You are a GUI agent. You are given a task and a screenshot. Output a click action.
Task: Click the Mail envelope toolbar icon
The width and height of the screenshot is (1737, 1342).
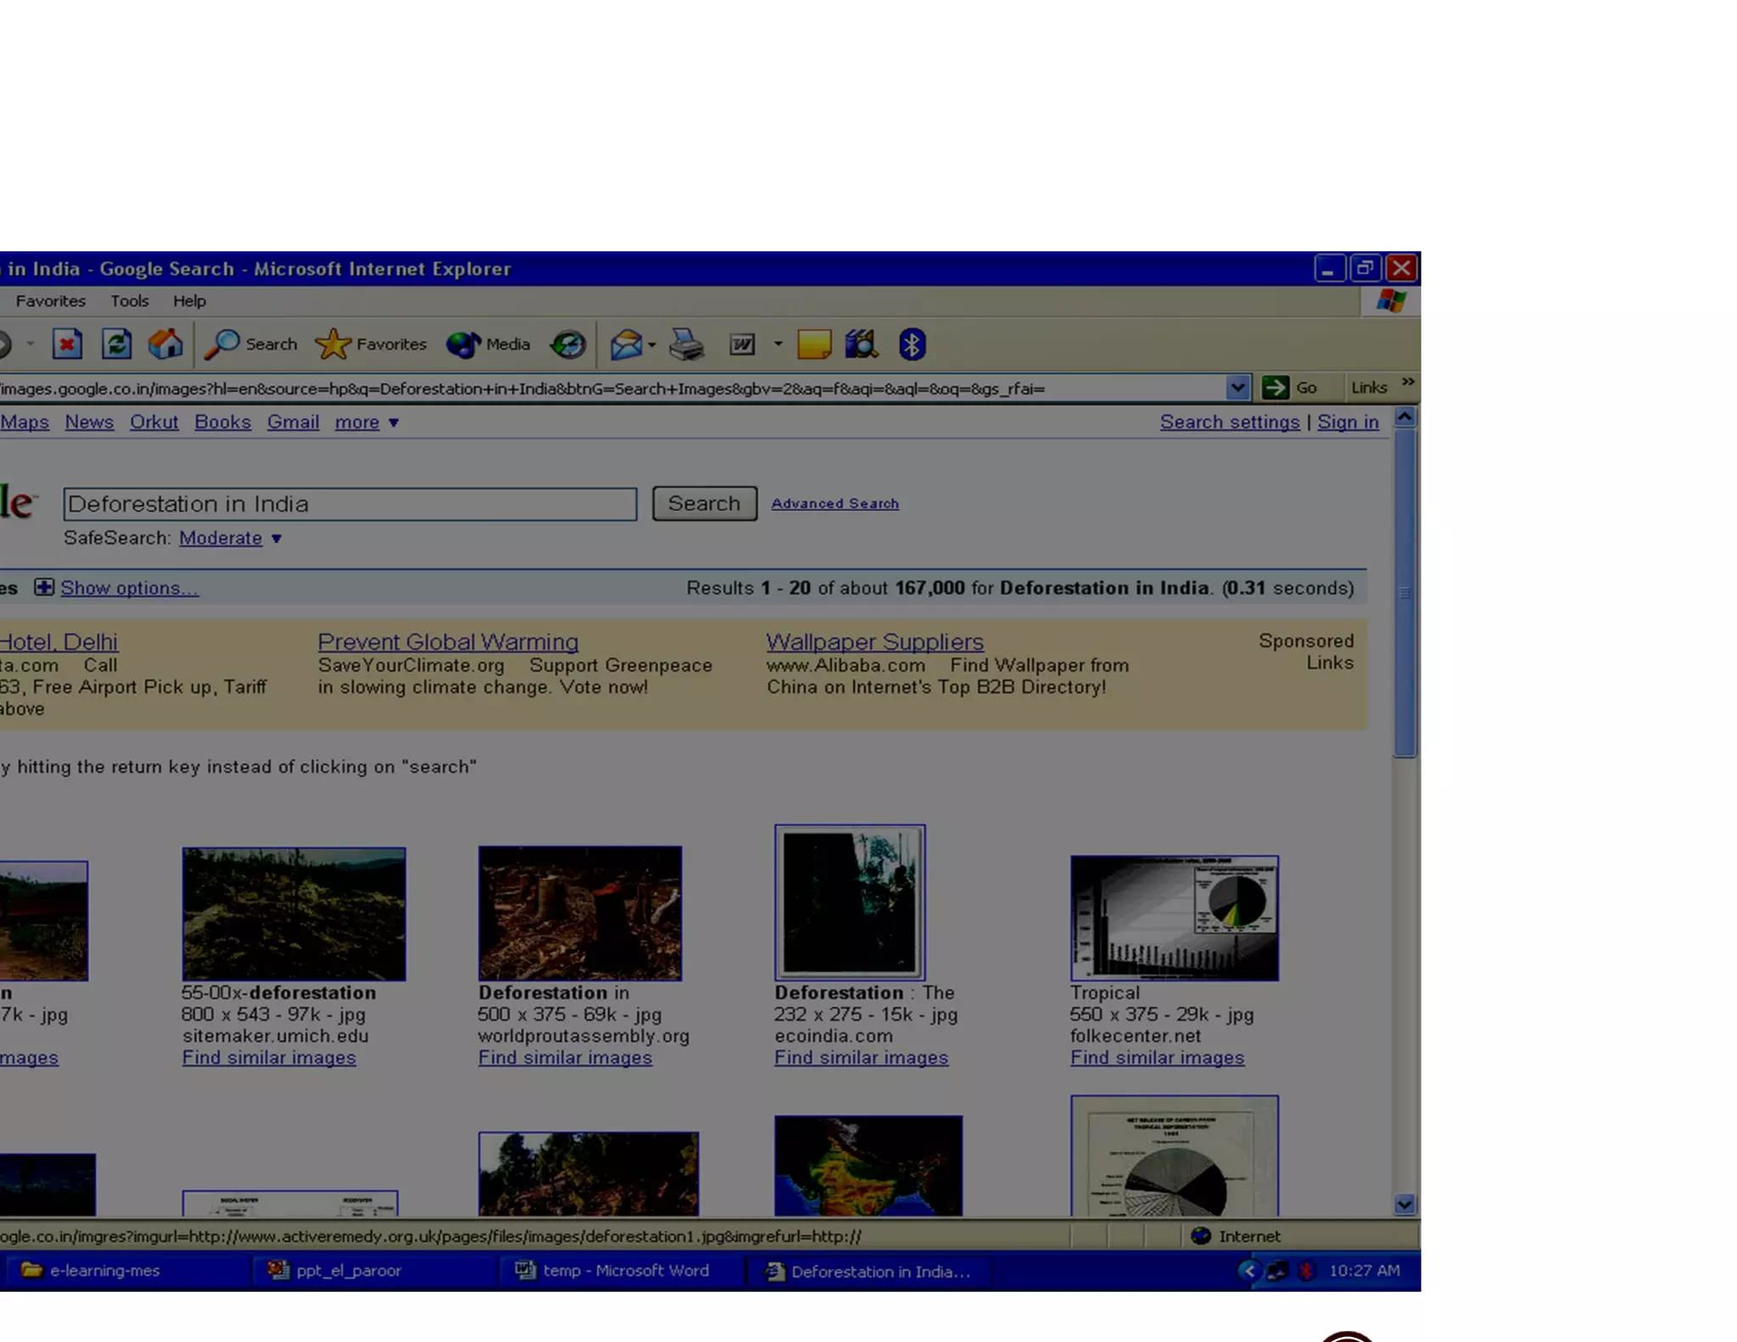[x=626, y=344]
